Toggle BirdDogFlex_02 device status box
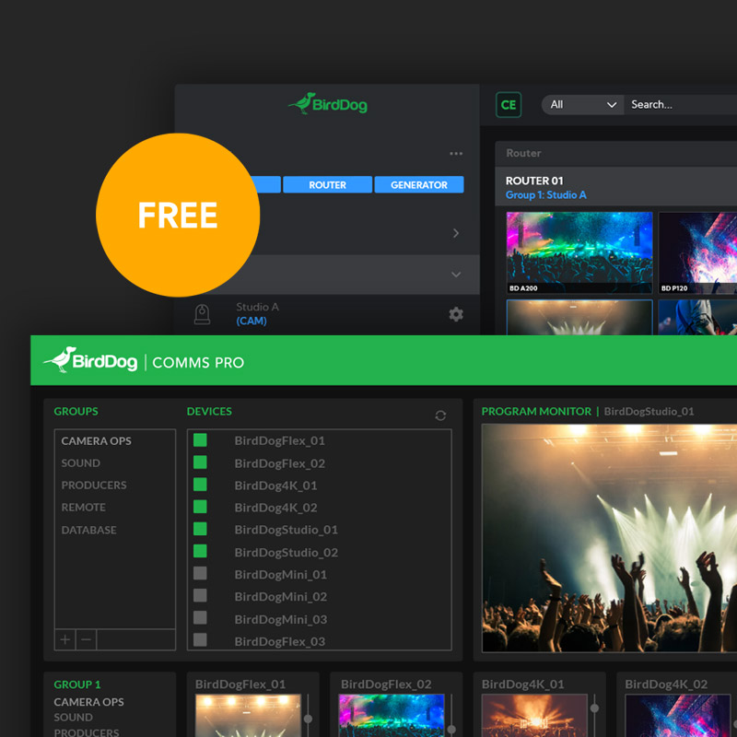This screenshot has height=737, width=737. (x=200, y=462)
